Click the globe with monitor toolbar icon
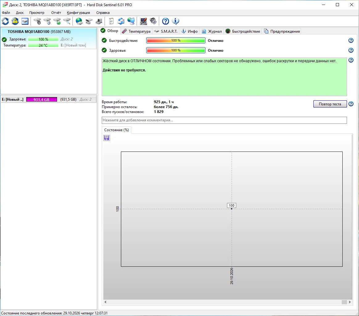 [x=131, y=21]
